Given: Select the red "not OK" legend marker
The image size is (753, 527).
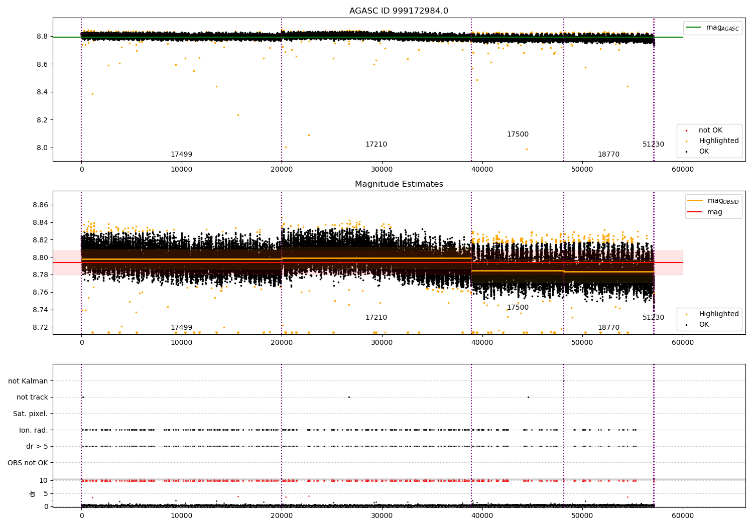Looking at the screenshot, I should (x=687, y=130).
